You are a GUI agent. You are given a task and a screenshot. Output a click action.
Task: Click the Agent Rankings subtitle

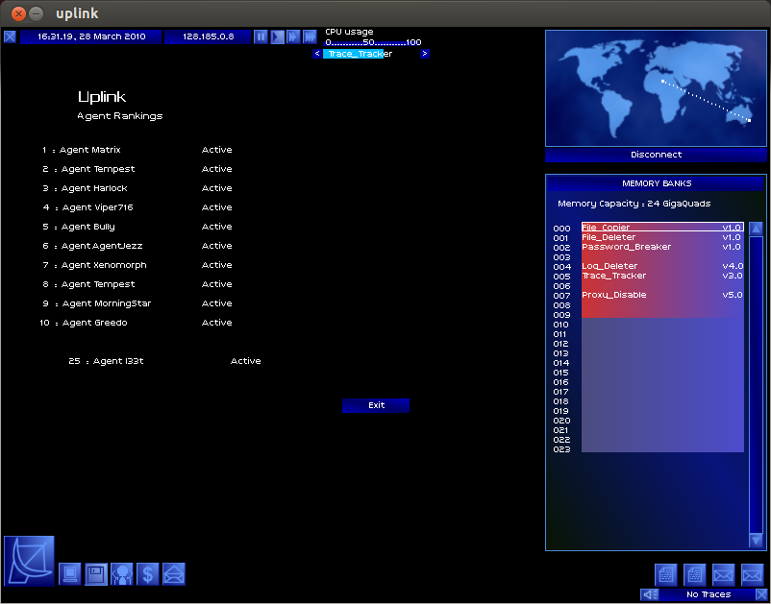tap(120, 116)
